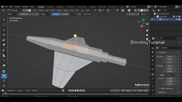Screen dimensions: 182x102
Task: Jump to the end frame
Action: pos(84,90)
